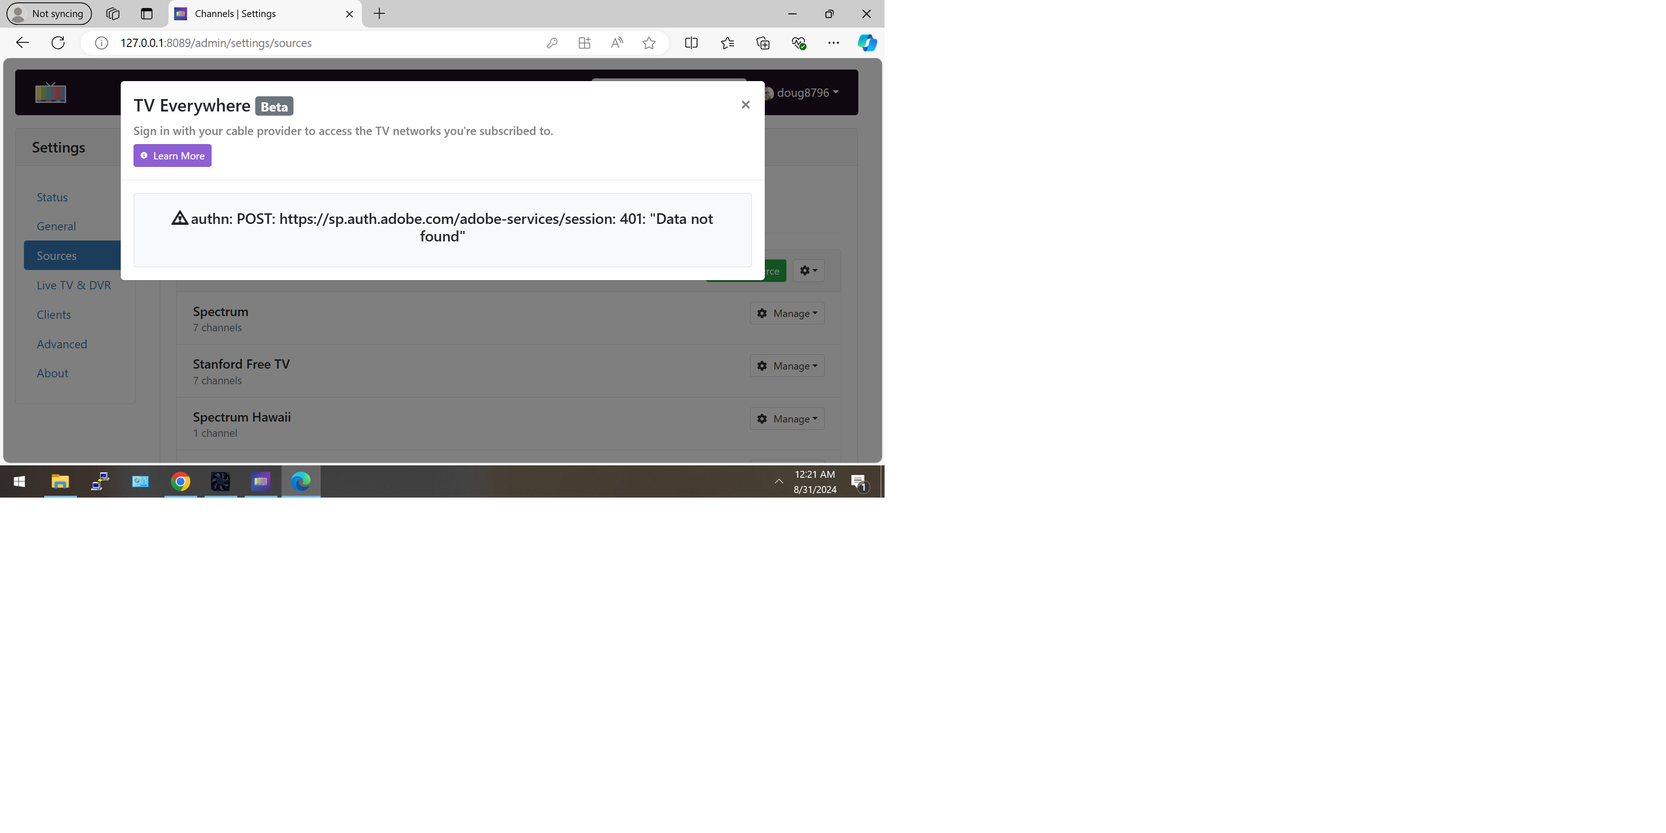This screenshot has height=833, width=1666.
Task: Add page to favorites star icon
Action: click(x=649, y=43)
